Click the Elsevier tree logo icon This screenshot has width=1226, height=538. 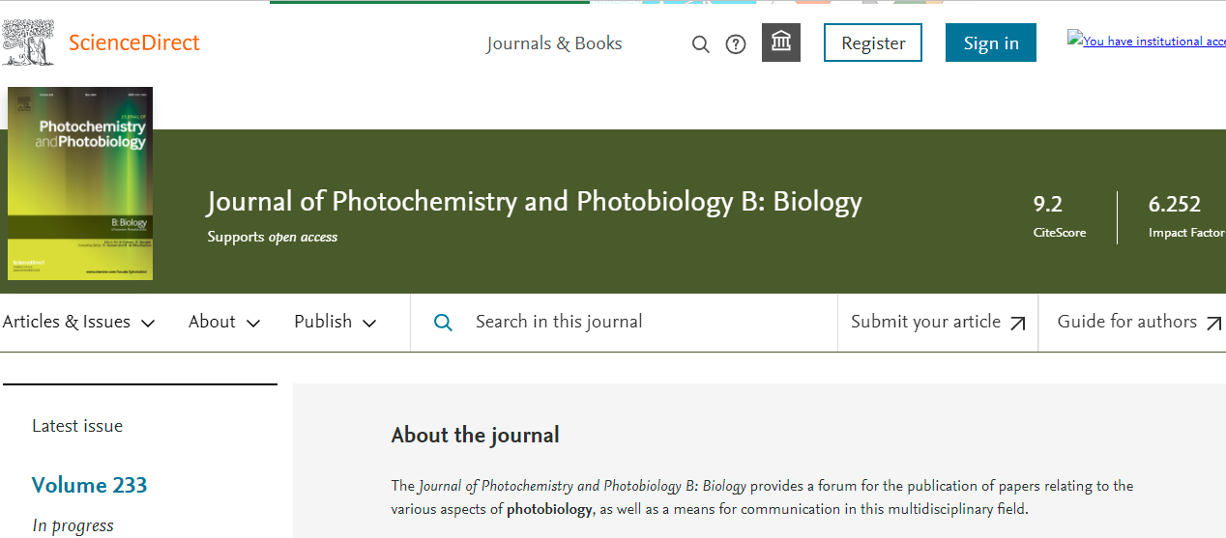(x=28, y=43)
